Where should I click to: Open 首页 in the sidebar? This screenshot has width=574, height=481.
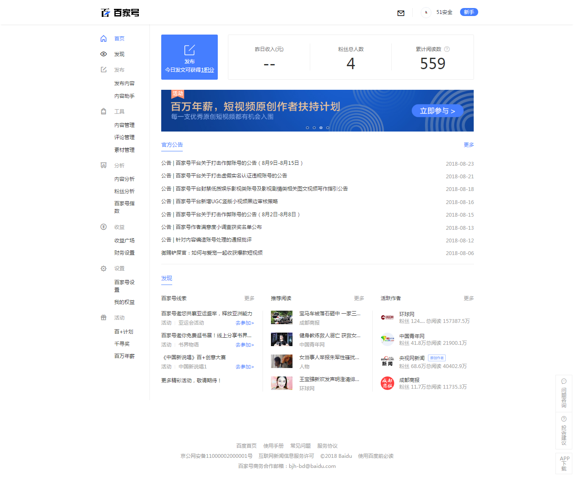tap(119, 39)
